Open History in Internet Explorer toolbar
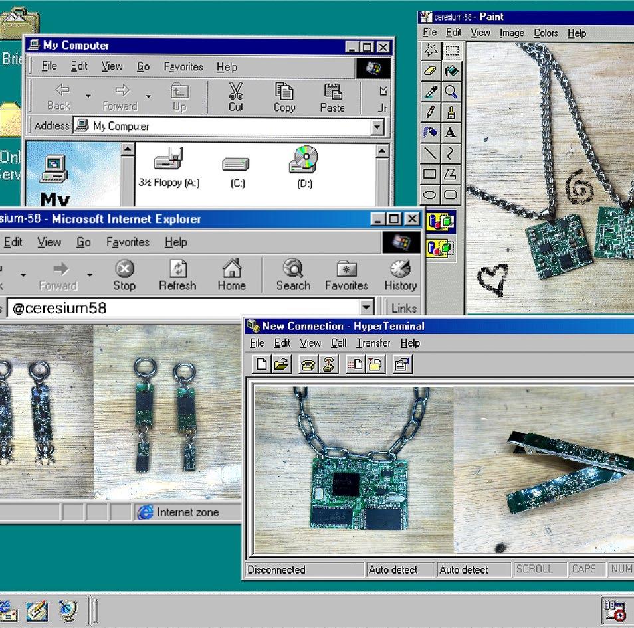The height and width of the screenshot is (628, 634). [400, 275]
